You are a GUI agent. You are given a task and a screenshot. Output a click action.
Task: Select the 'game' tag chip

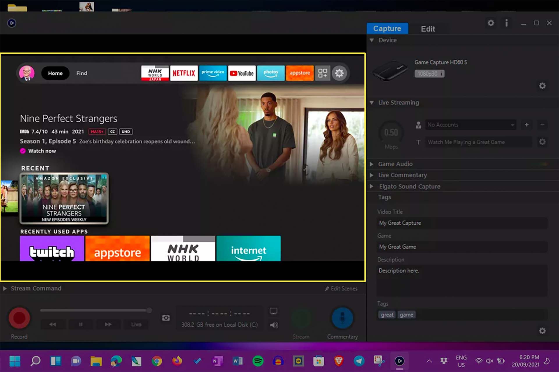click(406, 315)
